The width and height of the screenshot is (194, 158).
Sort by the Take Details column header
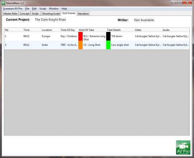[120, 30]
